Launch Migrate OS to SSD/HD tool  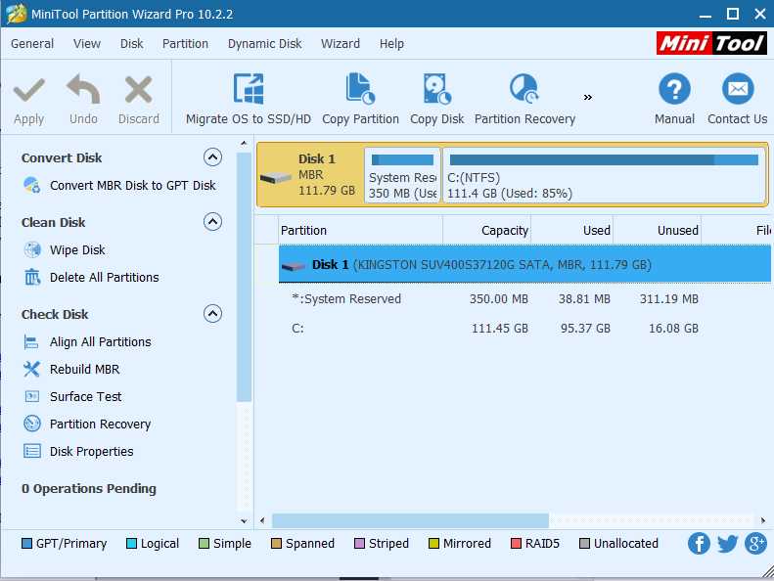point(249,88)
